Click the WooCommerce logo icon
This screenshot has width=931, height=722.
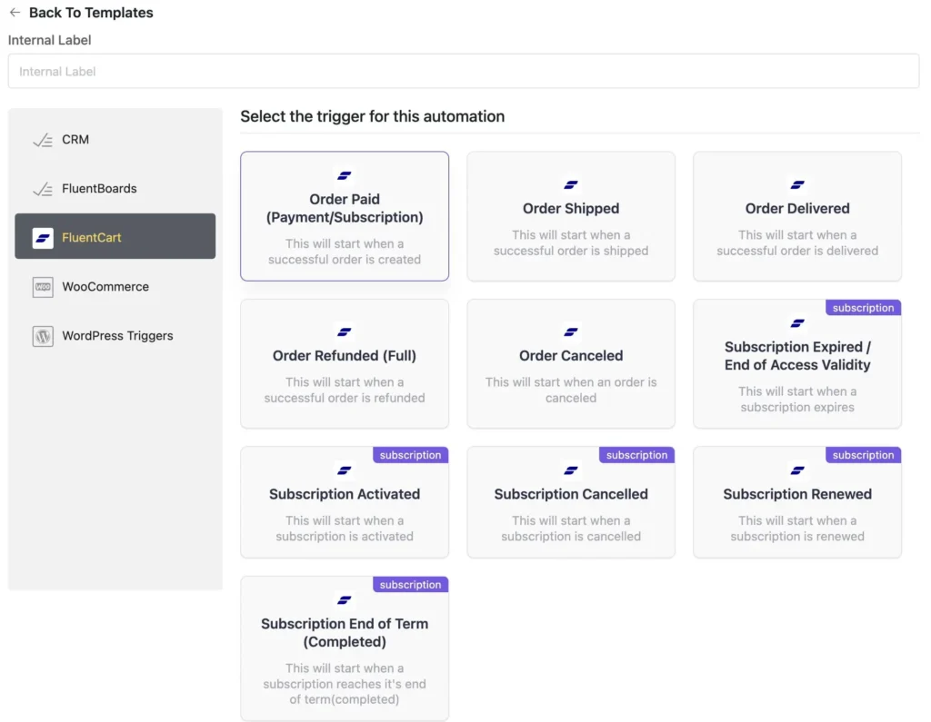coord(43,287)
